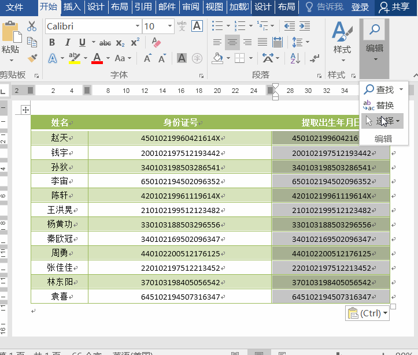Open the borders dropdown arrow

pyautogui.click(x=251, y=58)
